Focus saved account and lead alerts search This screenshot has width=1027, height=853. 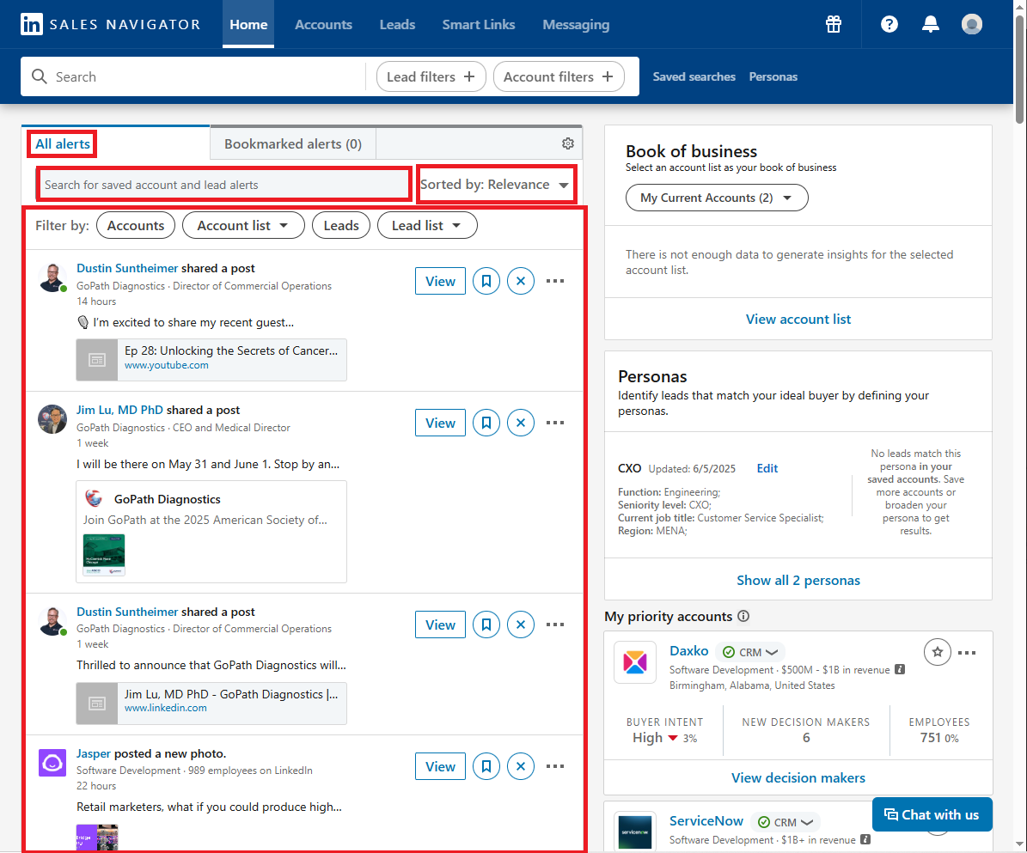[224, 185]
